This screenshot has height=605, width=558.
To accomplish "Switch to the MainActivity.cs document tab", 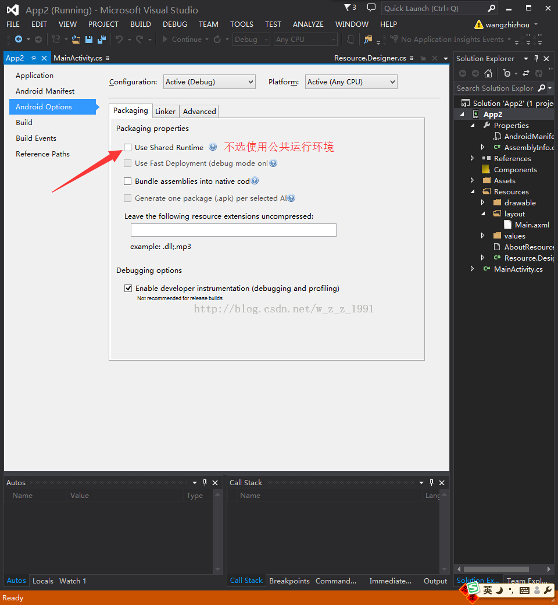I will click(78, 58).
